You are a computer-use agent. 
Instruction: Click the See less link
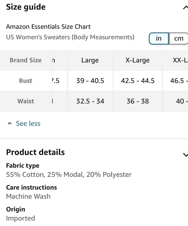tap(28, 123)
